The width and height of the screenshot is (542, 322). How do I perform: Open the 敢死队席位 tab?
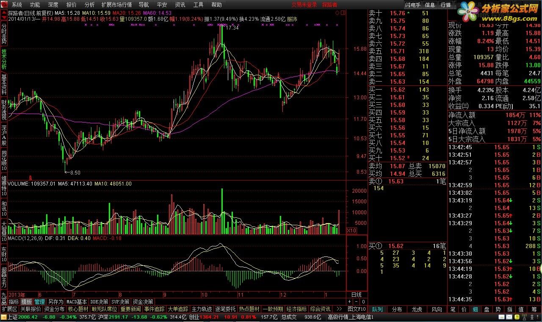[105, 309]
